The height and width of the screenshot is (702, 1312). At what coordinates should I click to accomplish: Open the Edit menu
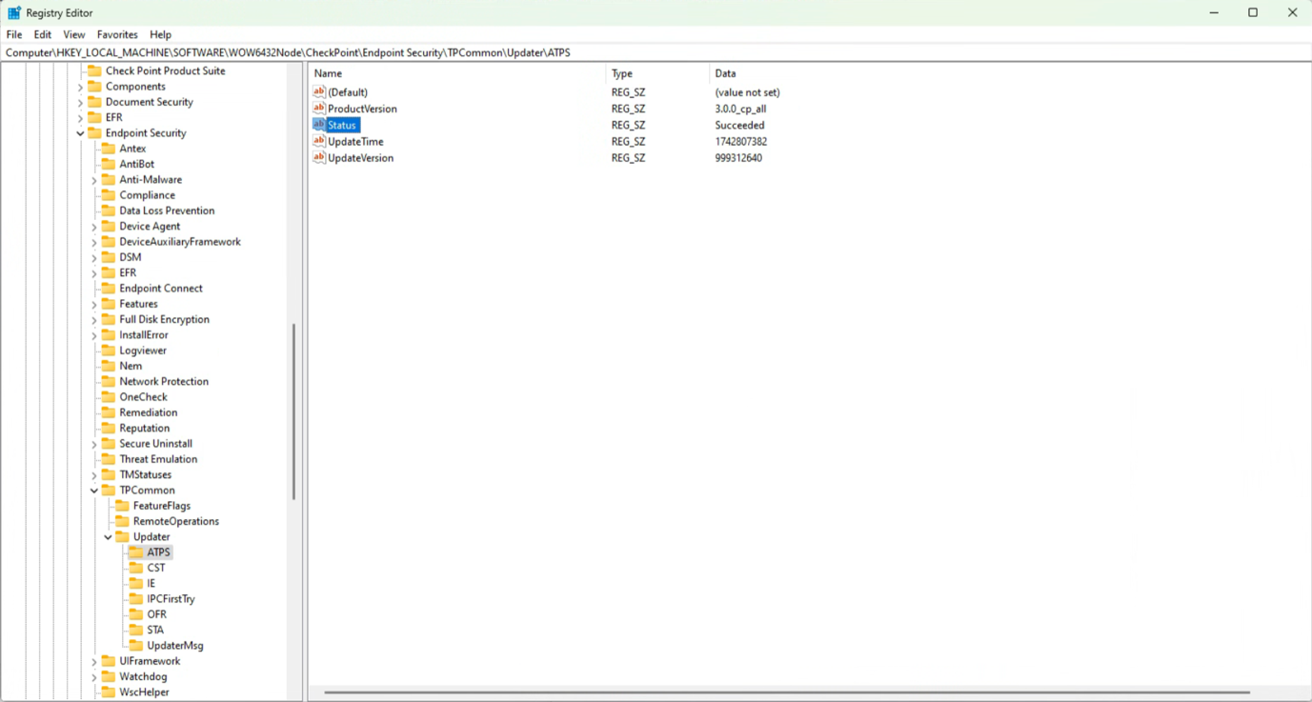[x=43, y=34]
